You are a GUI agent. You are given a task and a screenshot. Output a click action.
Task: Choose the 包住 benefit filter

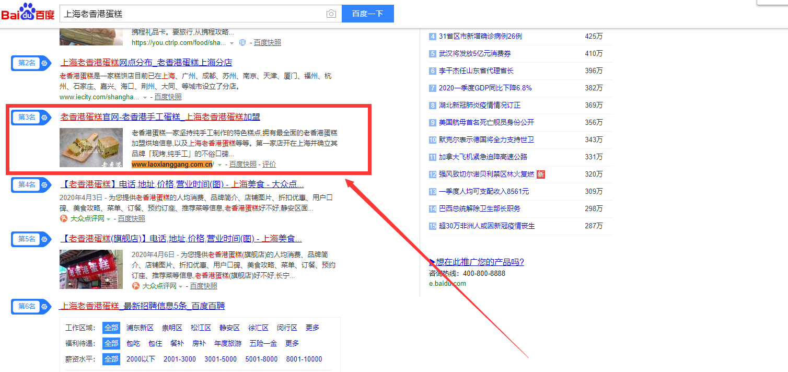(155, 343)
